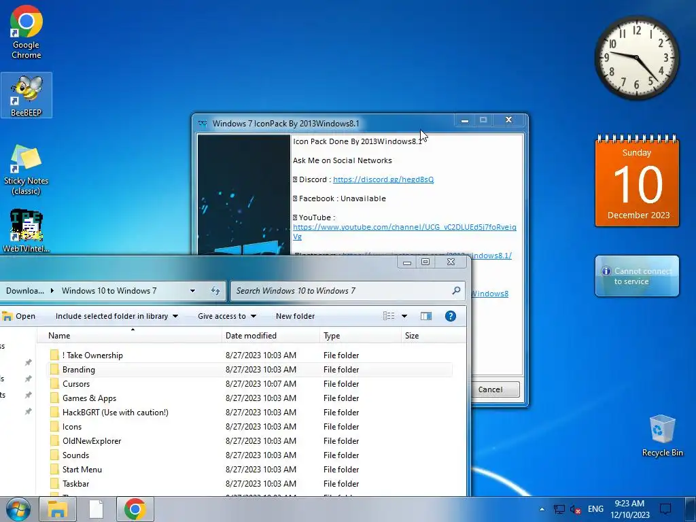Select Sticky Notes (classic) desktop icon
The image size is (696, 522).
point(27,169)
